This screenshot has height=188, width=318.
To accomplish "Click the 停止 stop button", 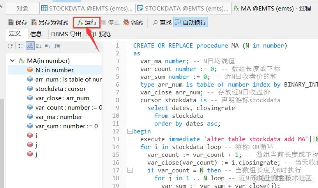I will (x=110, y=22).
